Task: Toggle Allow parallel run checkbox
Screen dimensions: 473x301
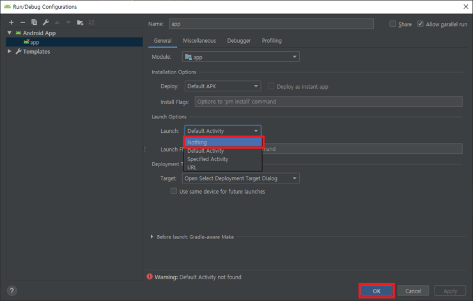Action: tap(420, 24)
